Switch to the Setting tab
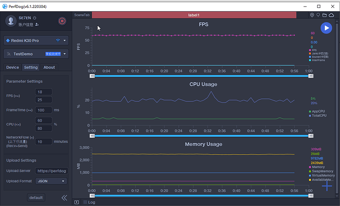The height and width of the screenshot is (206, 340). click(31, 67)
